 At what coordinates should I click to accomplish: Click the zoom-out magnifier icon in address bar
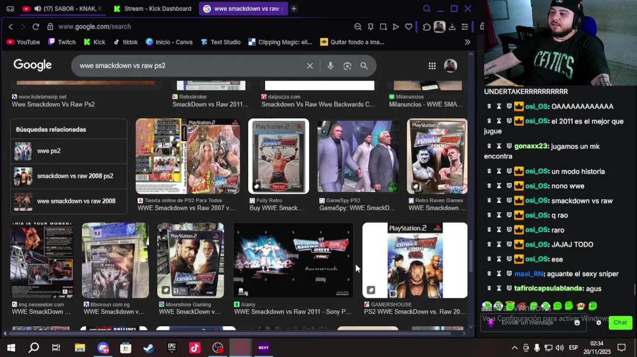[357, 27]
